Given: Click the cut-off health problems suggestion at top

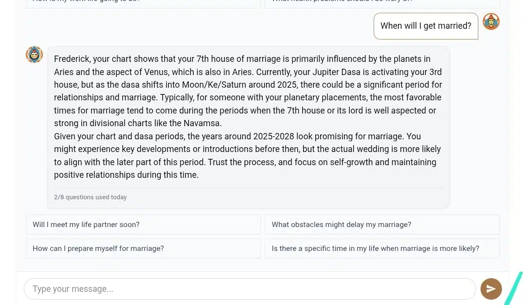Looking at the screenshot, I should tap(382, 2).
